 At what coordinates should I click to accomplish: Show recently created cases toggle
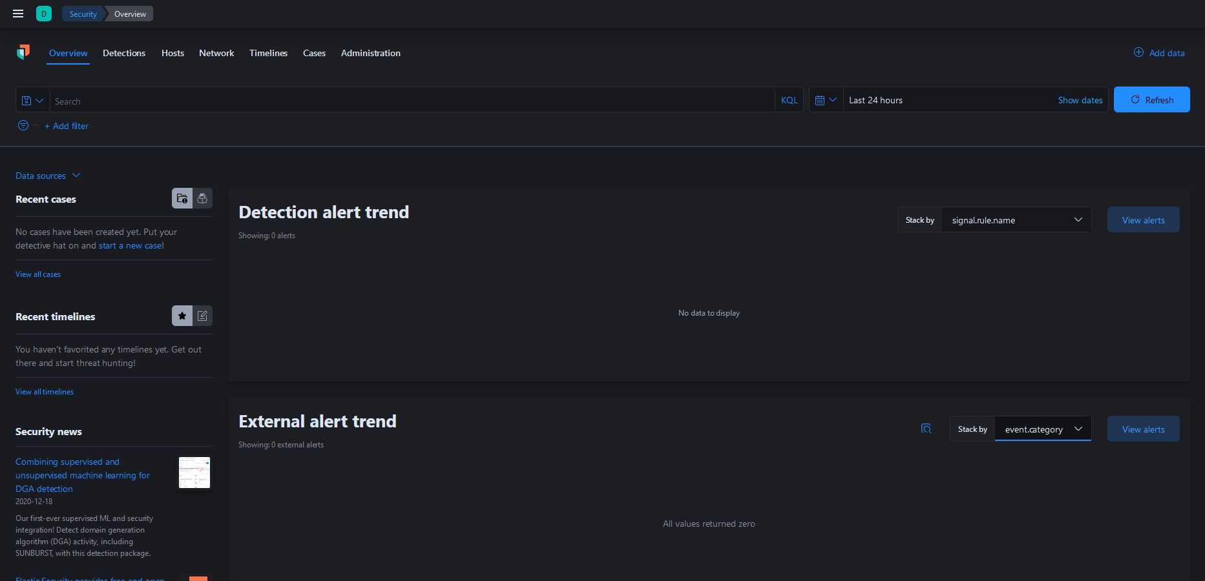point(182,198)
